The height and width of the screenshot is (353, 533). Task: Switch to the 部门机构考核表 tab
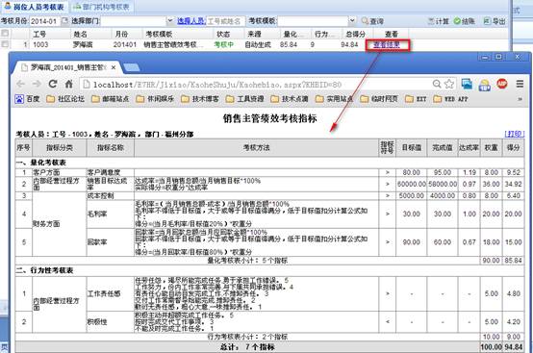point(101,7)
